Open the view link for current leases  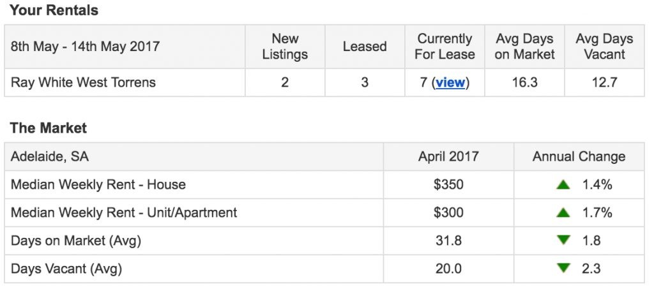(450, 82)
